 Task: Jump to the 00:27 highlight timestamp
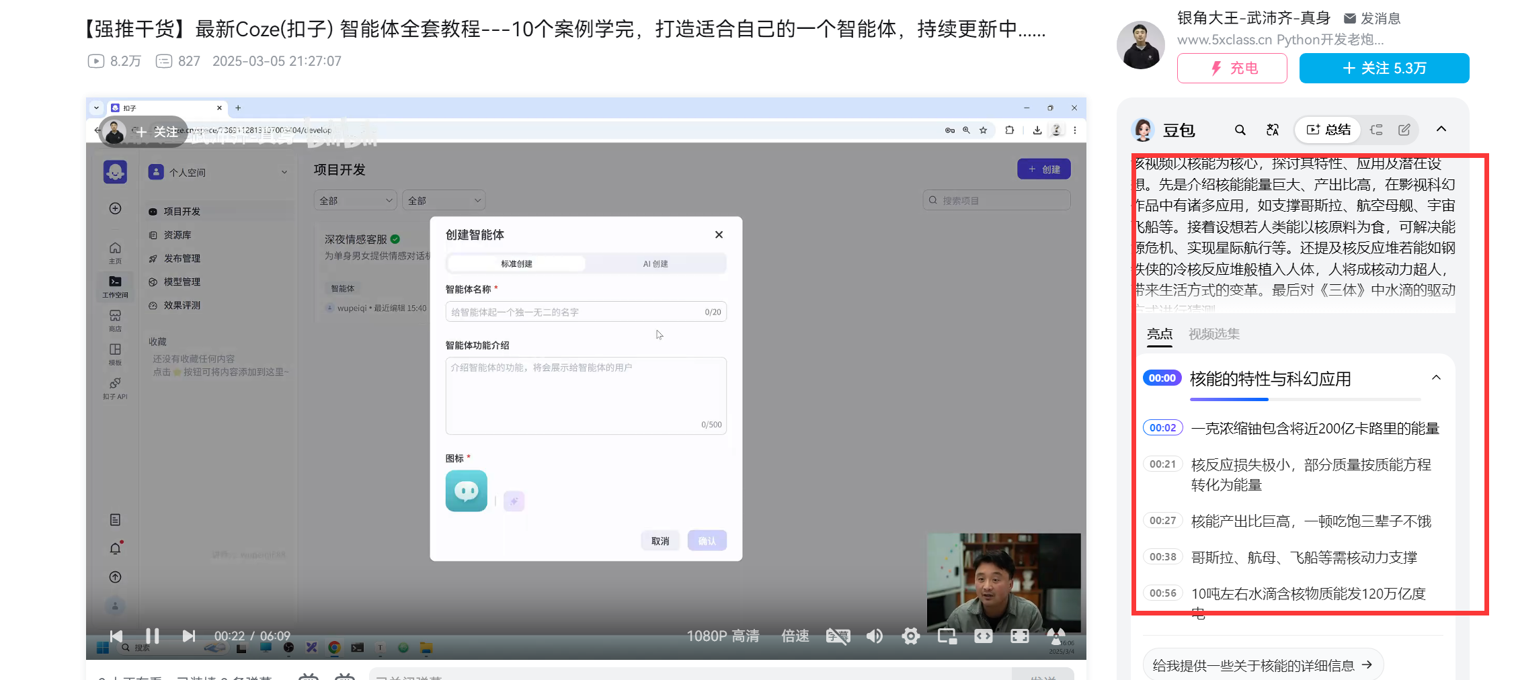[1162, 521]
